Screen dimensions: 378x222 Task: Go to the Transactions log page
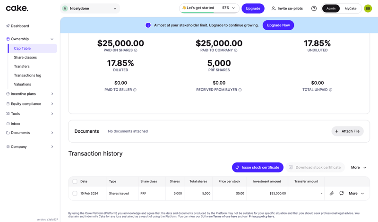click(27, 76)
